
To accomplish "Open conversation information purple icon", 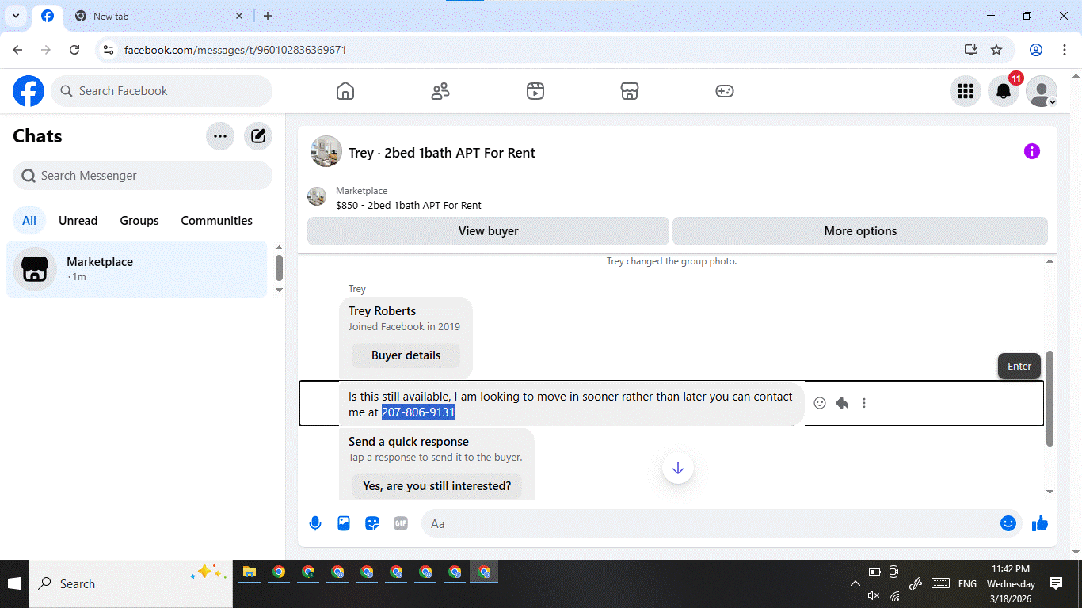I will 1032,151.
